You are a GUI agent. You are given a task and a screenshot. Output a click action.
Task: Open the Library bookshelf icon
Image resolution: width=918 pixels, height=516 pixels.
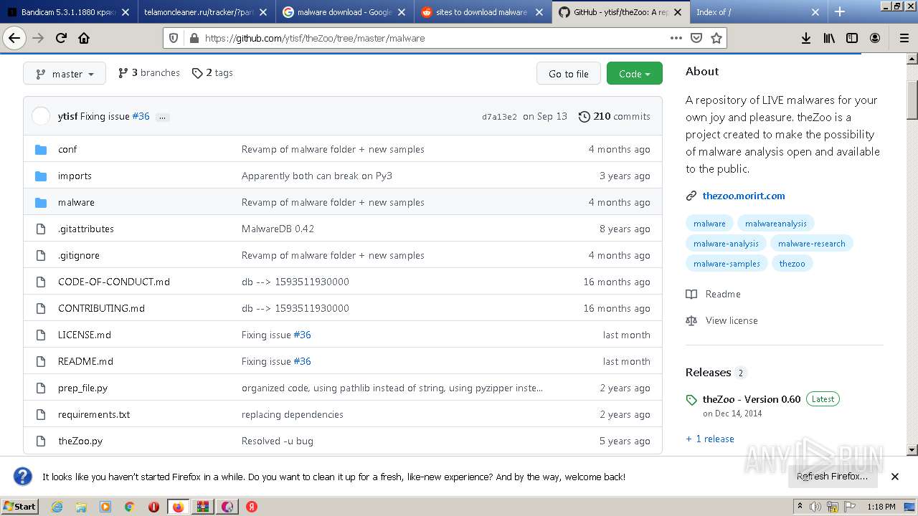(x=829, y=38)
